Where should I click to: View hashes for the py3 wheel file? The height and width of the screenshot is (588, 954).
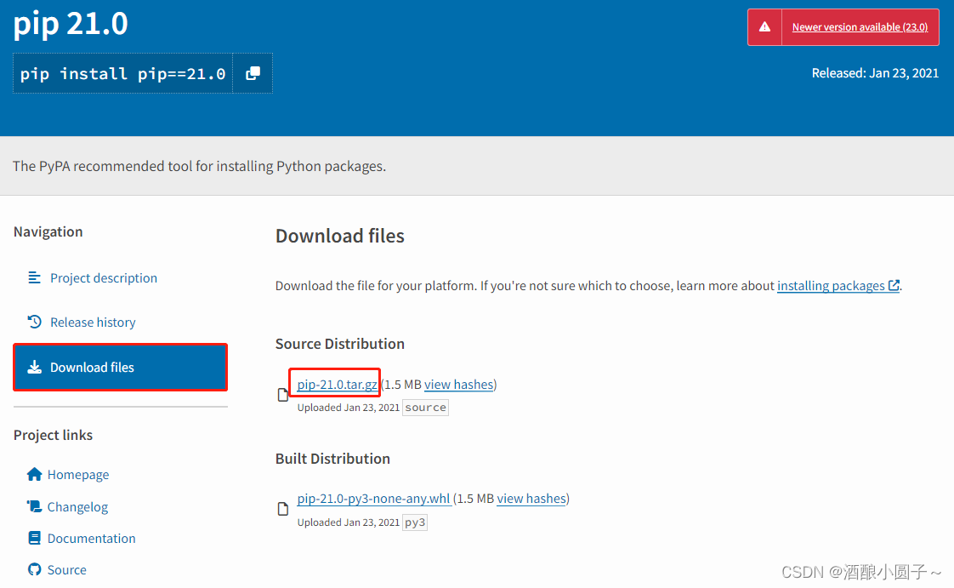pyautogui.click(x=531, y=499)
